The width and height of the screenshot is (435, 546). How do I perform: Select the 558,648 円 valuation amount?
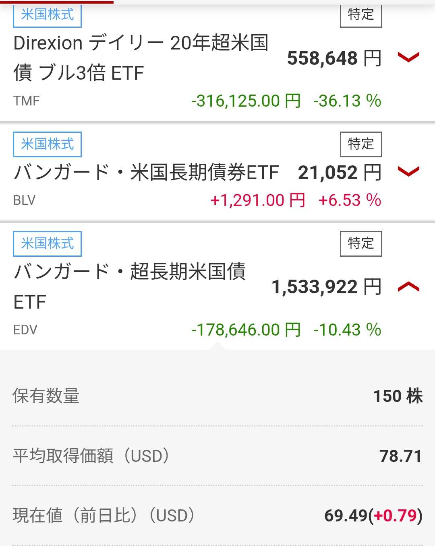tap(334, 58)
